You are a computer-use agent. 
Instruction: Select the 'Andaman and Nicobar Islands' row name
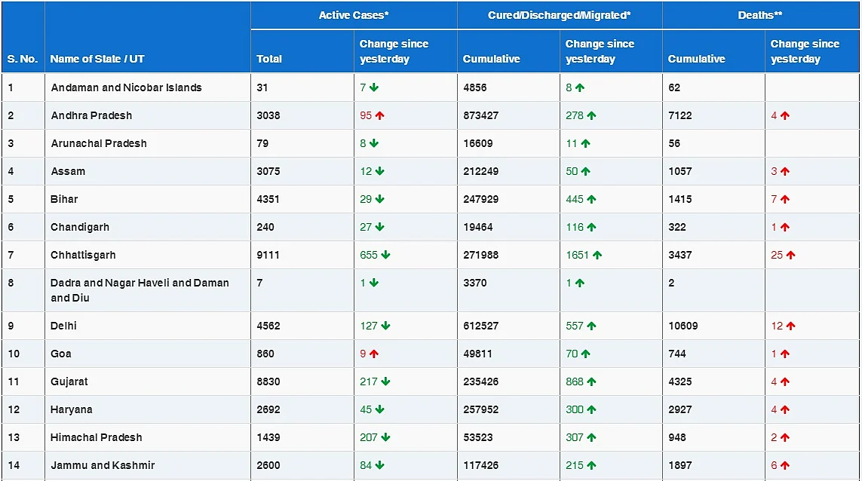click(x=126, y=87)
